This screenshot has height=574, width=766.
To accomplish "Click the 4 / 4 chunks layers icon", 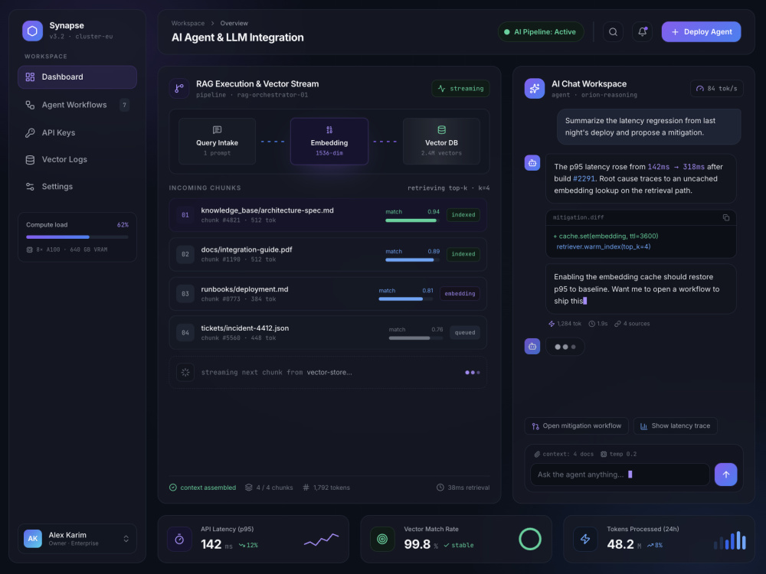I will (249, 488).
